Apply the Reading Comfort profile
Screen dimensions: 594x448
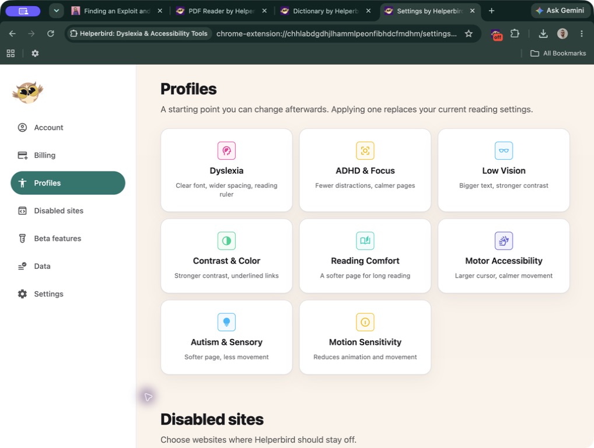tap(365, 256)
